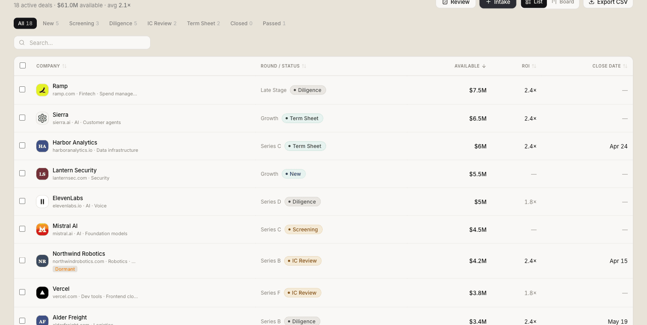Image resolution: width=647 pixels, height=325 pixels.
Task: Check the Harbor Analytics row checkbox
Action: (x=22, y=145)
